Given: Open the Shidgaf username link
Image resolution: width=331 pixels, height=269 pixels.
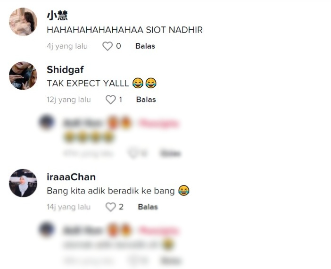Looking at the screenshot, I should coord(65,70).
